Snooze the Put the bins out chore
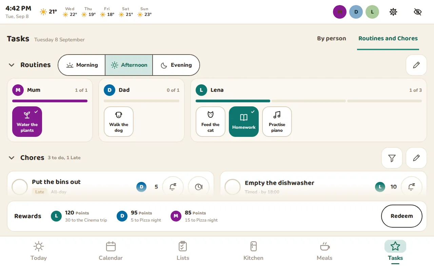This screenshot has height=271, width=434. pyautogui.click(x=173, y=187)
